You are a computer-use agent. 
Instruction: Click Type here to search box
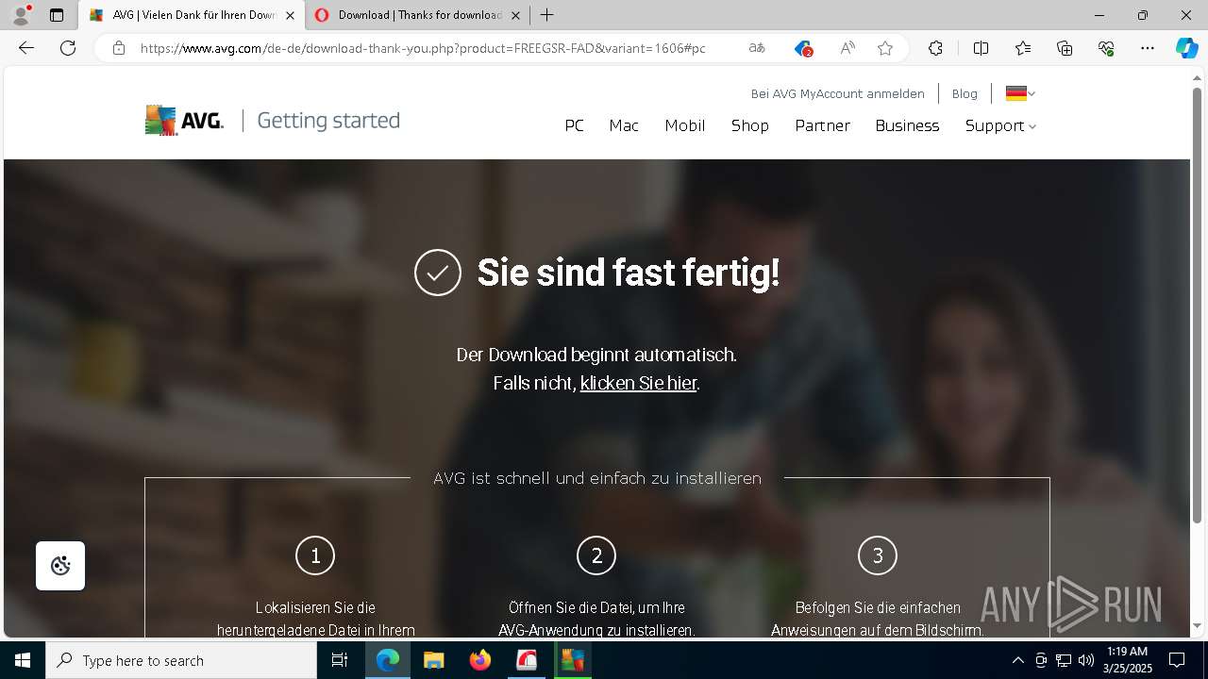pyautogui.click(x=181, y=660)
